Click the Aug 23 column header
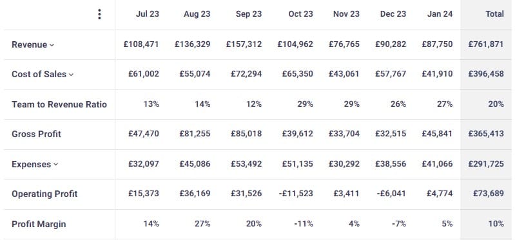 click(197, 14)
